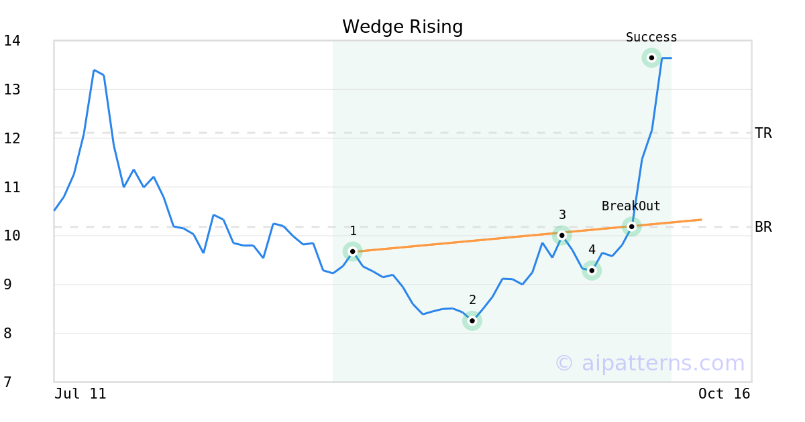Click the BR level label

tap(763, 227)
